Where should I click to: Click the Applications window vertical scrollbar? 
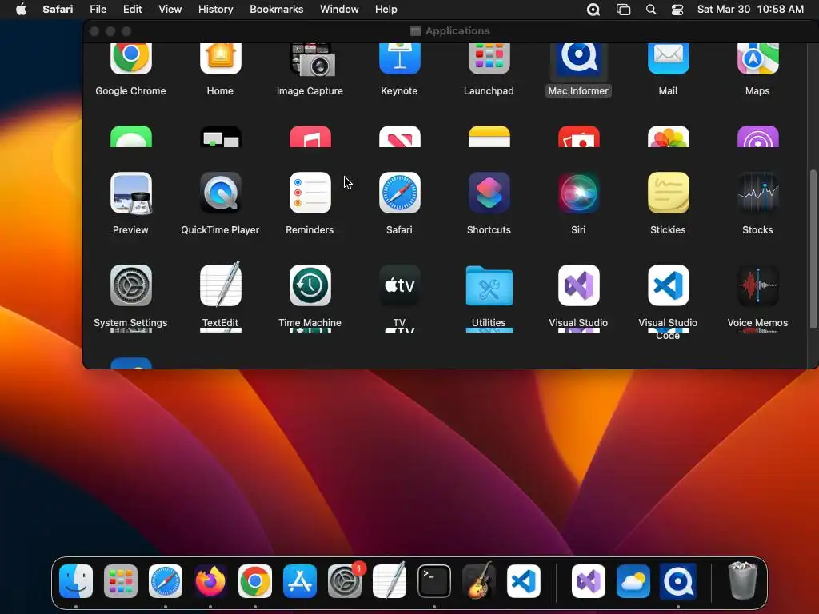(x=813, y=249)
